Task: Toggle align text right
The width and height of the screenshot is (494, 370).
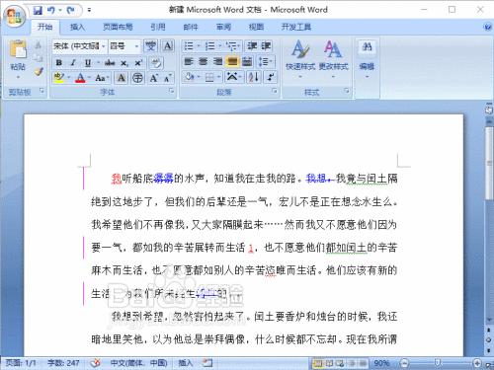Action: (217, 61)
